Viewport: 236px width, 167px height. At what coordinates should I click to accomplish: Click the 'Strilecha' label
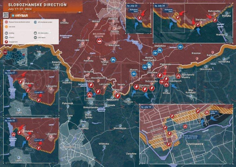[88, 72]
